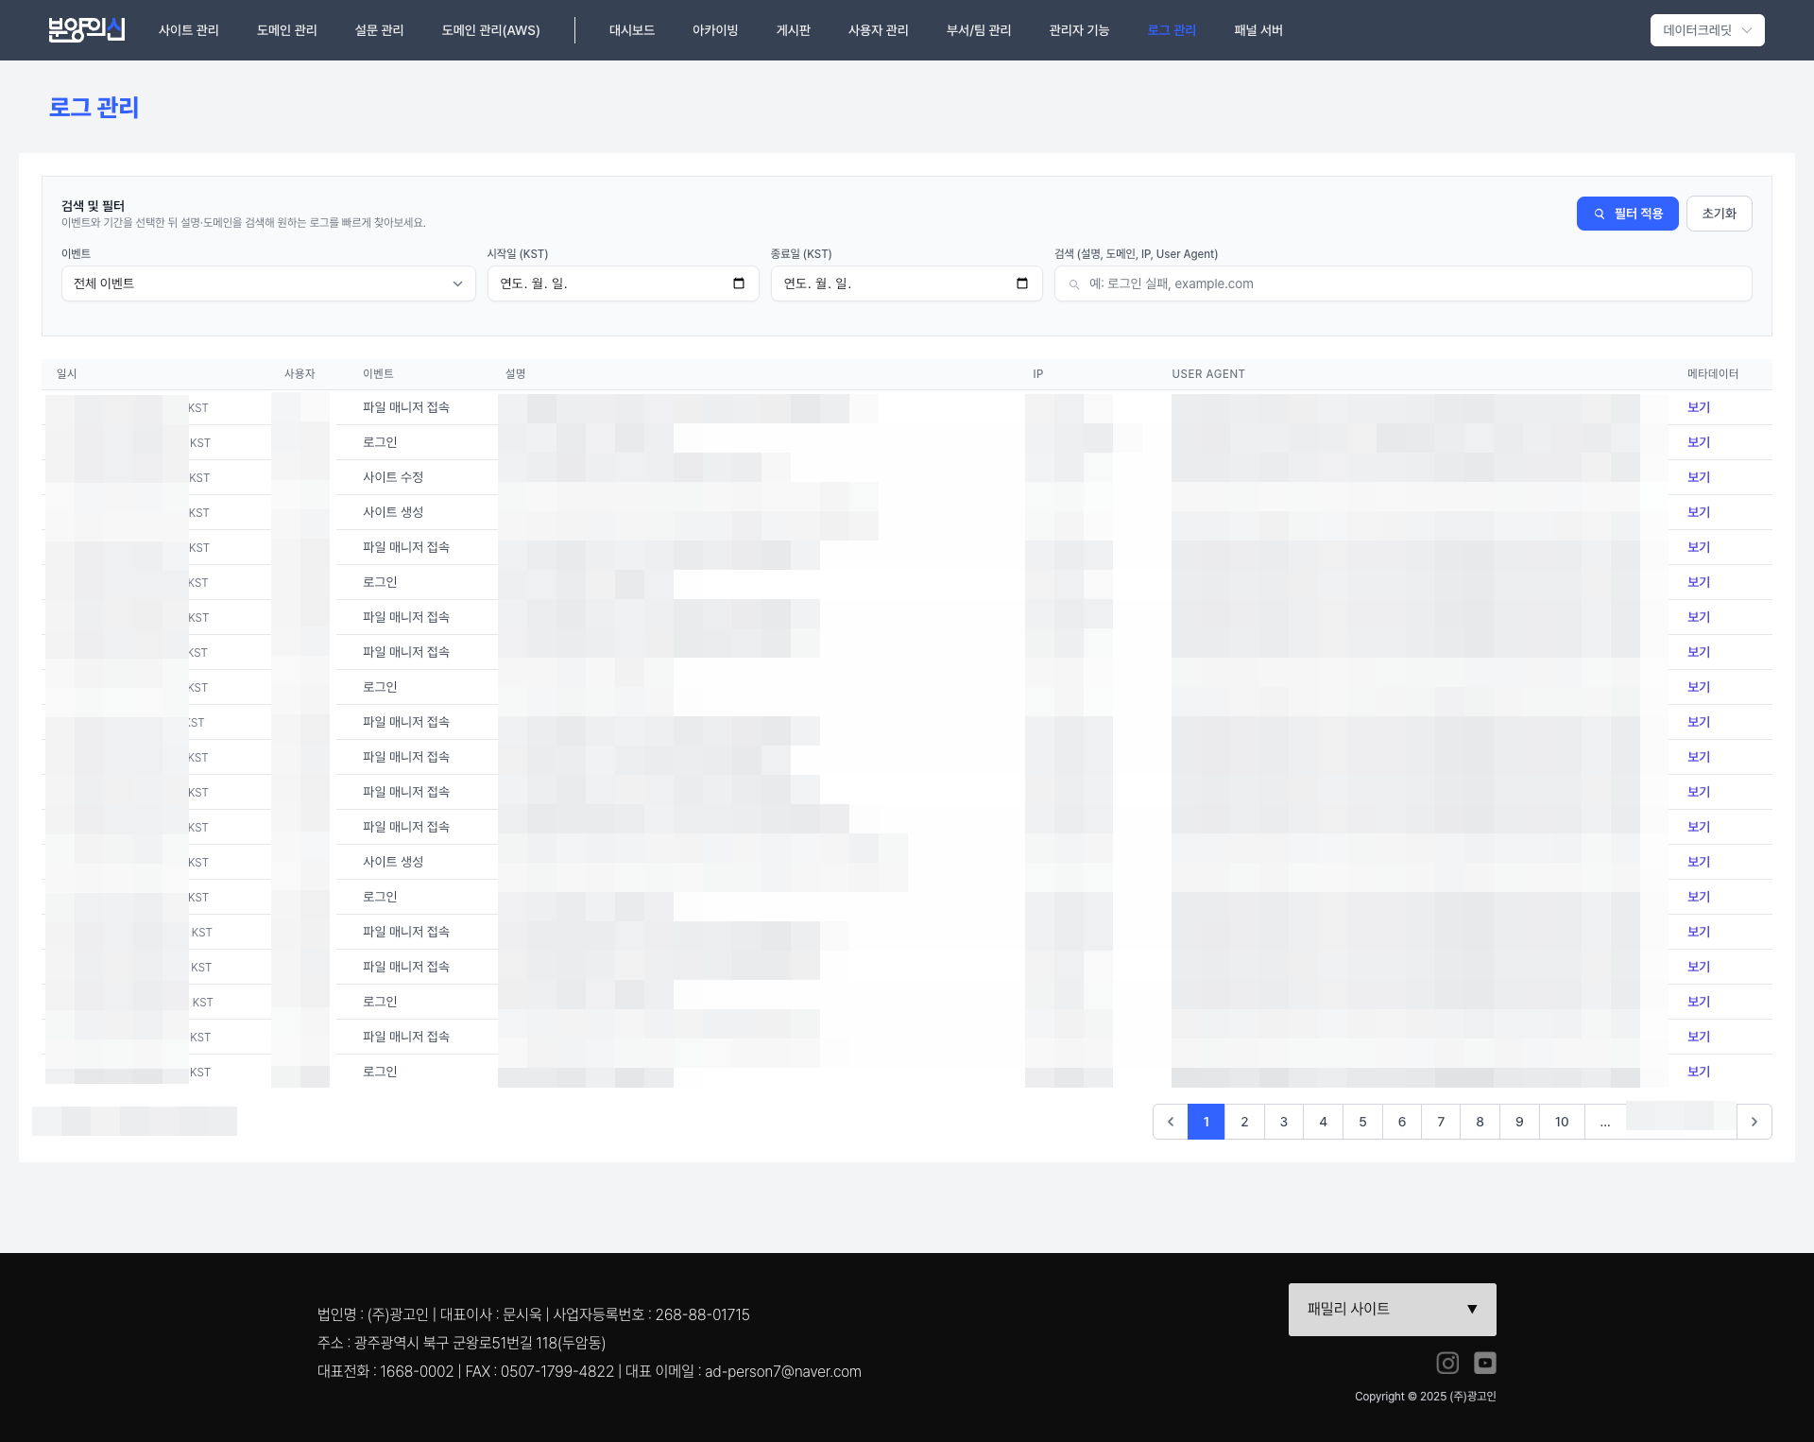Expand the 패밀리 사이트 dropdown

[1392, 1309]
